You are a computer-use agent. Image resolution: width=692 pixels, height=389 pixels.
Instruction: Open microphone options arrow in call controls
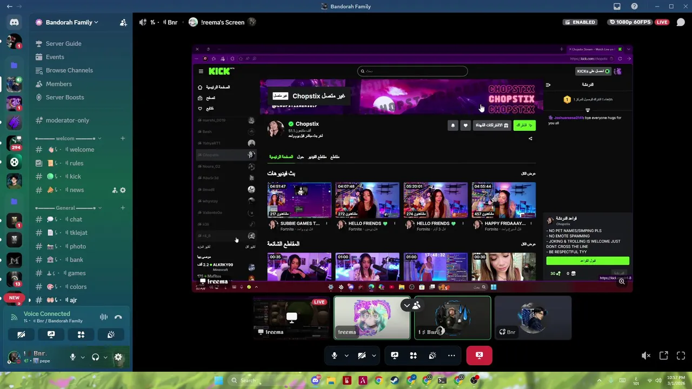347,356
